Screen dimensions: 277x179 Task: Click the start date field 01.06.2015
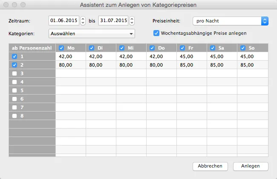[x=64, y=21]
